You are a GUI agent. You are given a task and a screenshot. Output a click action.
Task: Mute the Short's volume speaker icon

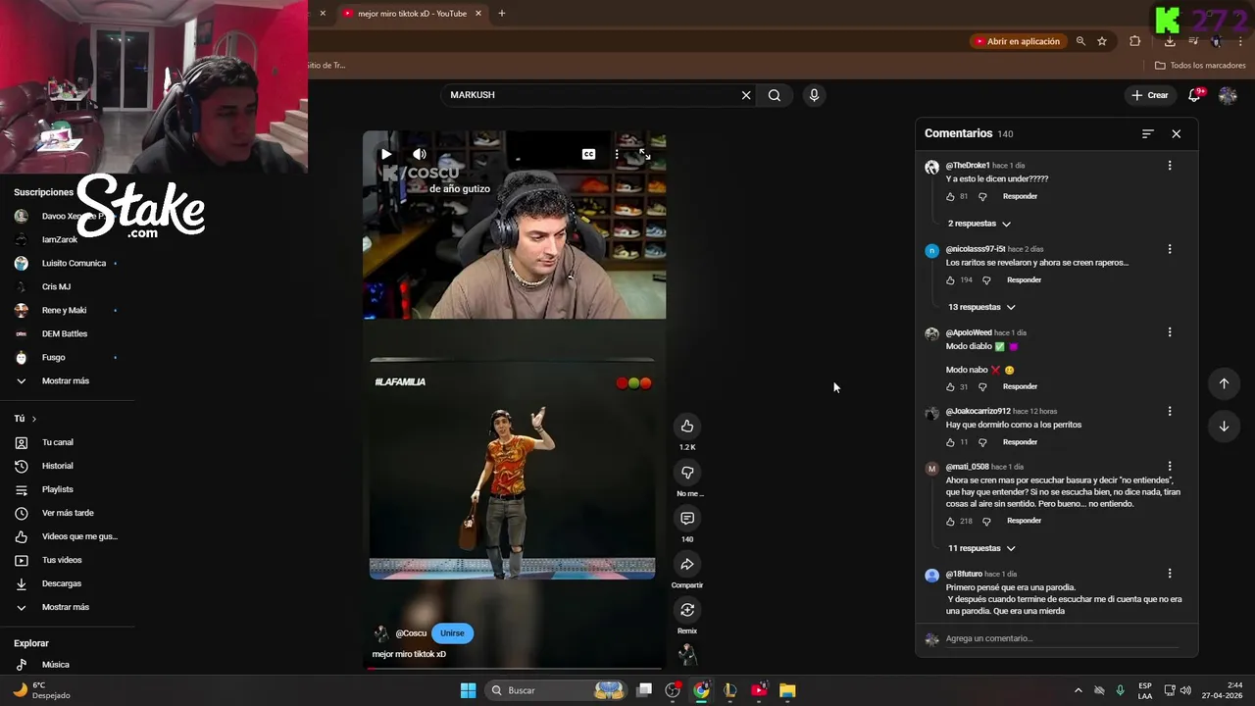pyautogui.click(x=420, y=154)
